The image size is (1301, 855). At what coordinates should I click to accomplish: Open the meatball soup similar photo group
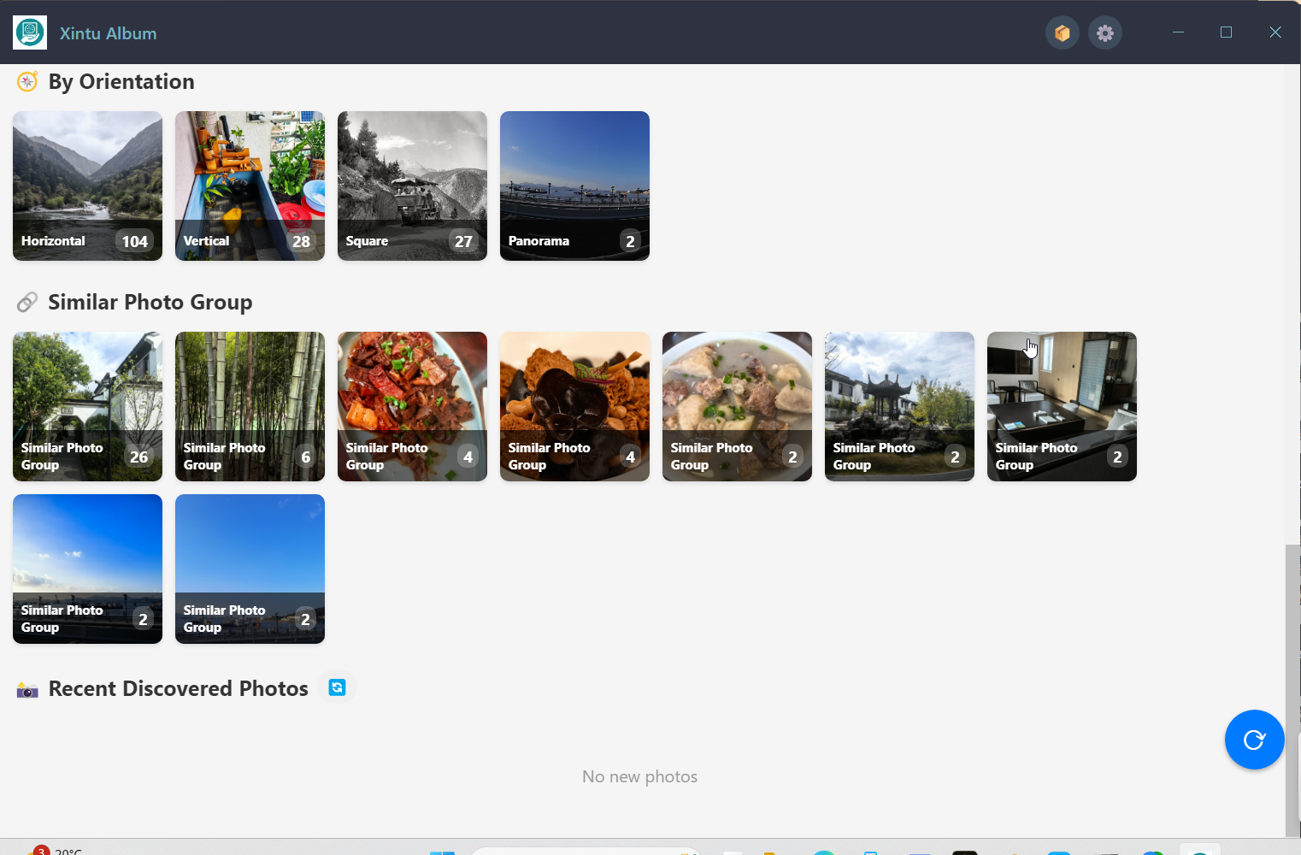[x=737, y=406]
